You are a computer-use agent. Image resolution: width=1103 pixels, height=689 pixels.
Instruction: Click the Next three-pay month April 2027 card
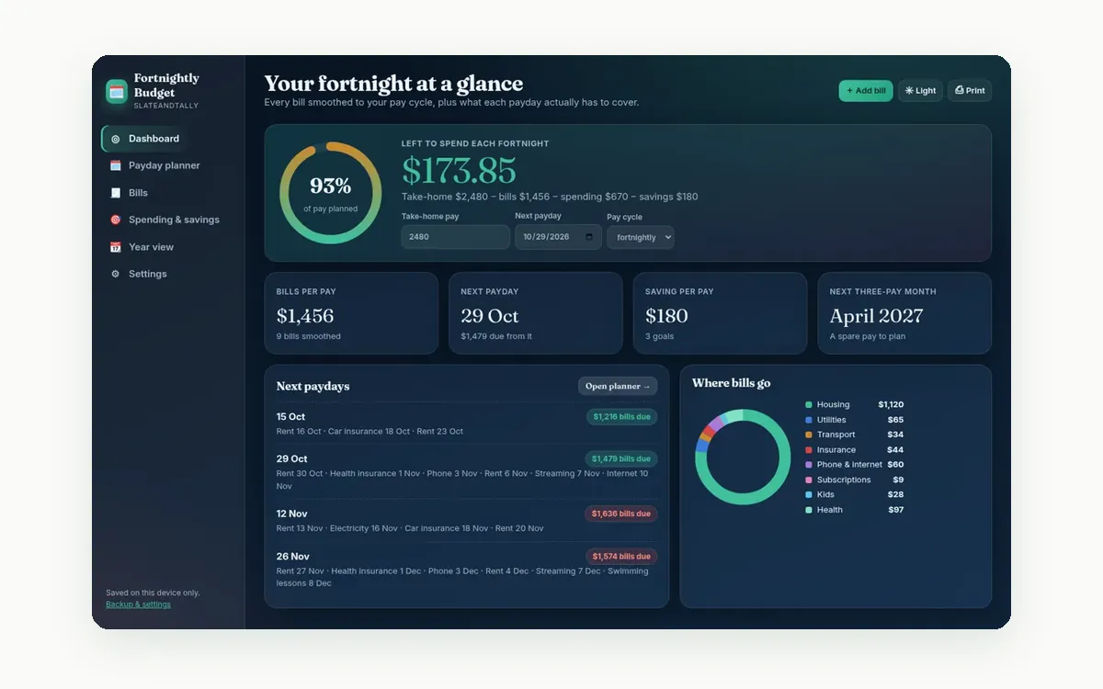coord(904,313)
